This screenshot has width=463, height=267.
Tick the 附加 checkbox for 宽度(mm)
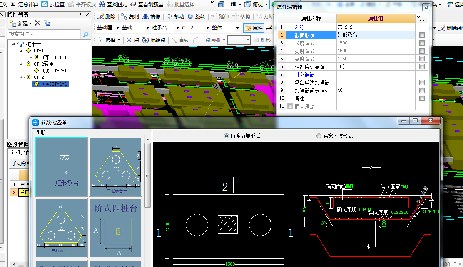(422, 51)
